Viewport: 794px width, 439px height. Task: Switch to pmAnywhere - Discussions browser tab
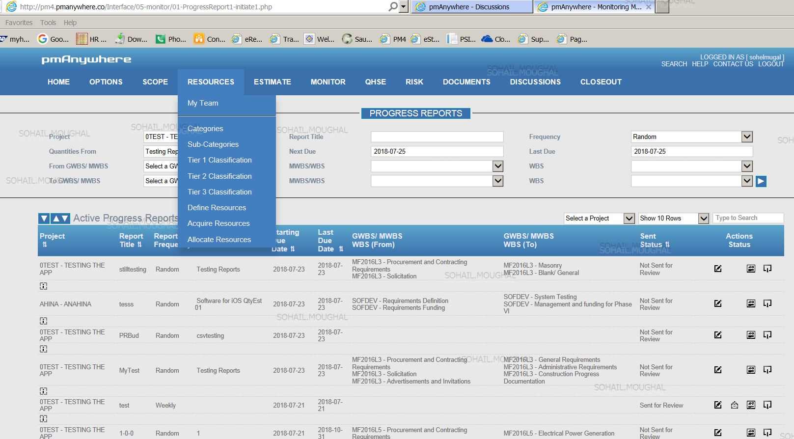tap(471, 7)
